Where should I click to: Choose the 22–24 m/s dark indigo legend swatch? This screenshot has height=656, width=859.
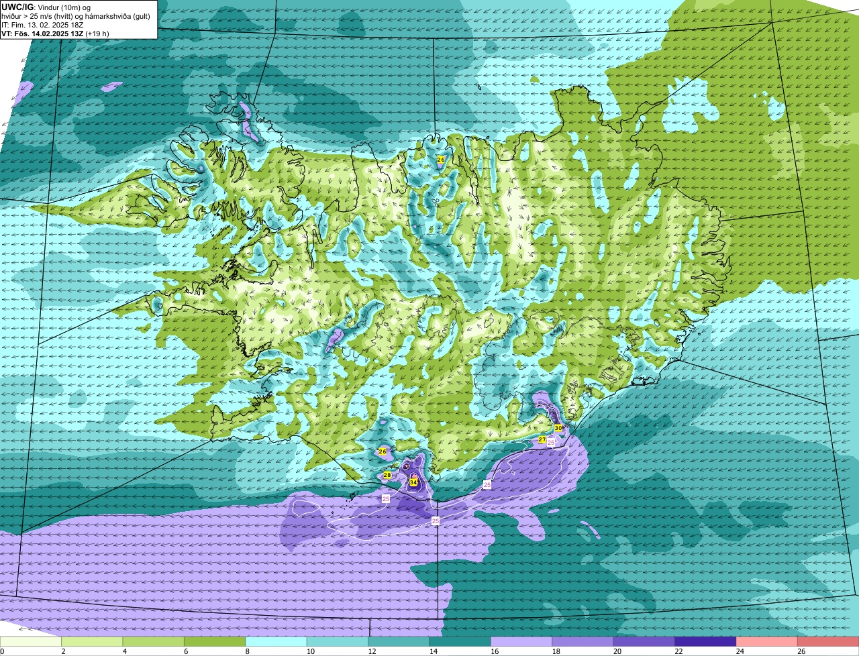click(x=706, y=641)
